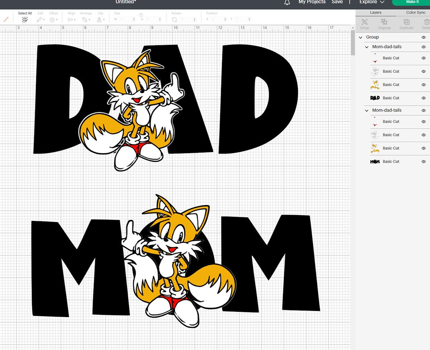
Task: Open the Explore dropdown
Action: (x=372, y=2)
